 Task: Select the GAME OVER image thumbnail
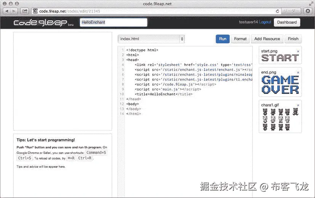pyautogui.click(x=280, y=85)
